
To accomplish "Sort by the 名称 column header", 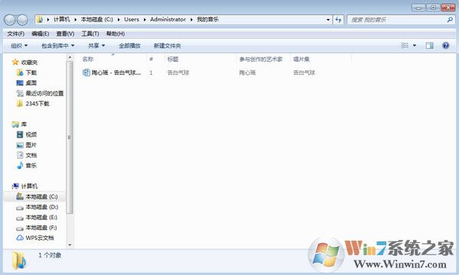I will (x=87, y=60).
